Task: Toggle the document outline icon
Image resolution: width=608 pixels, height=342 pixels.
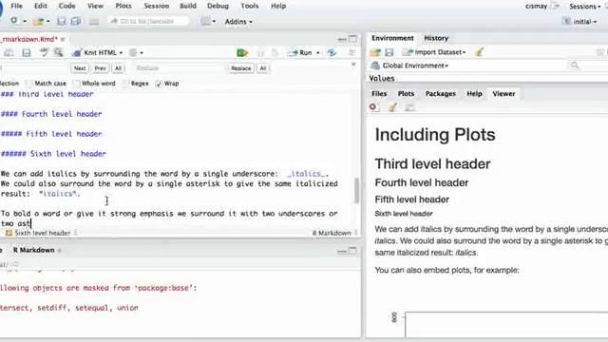Action: coord(351,53)
